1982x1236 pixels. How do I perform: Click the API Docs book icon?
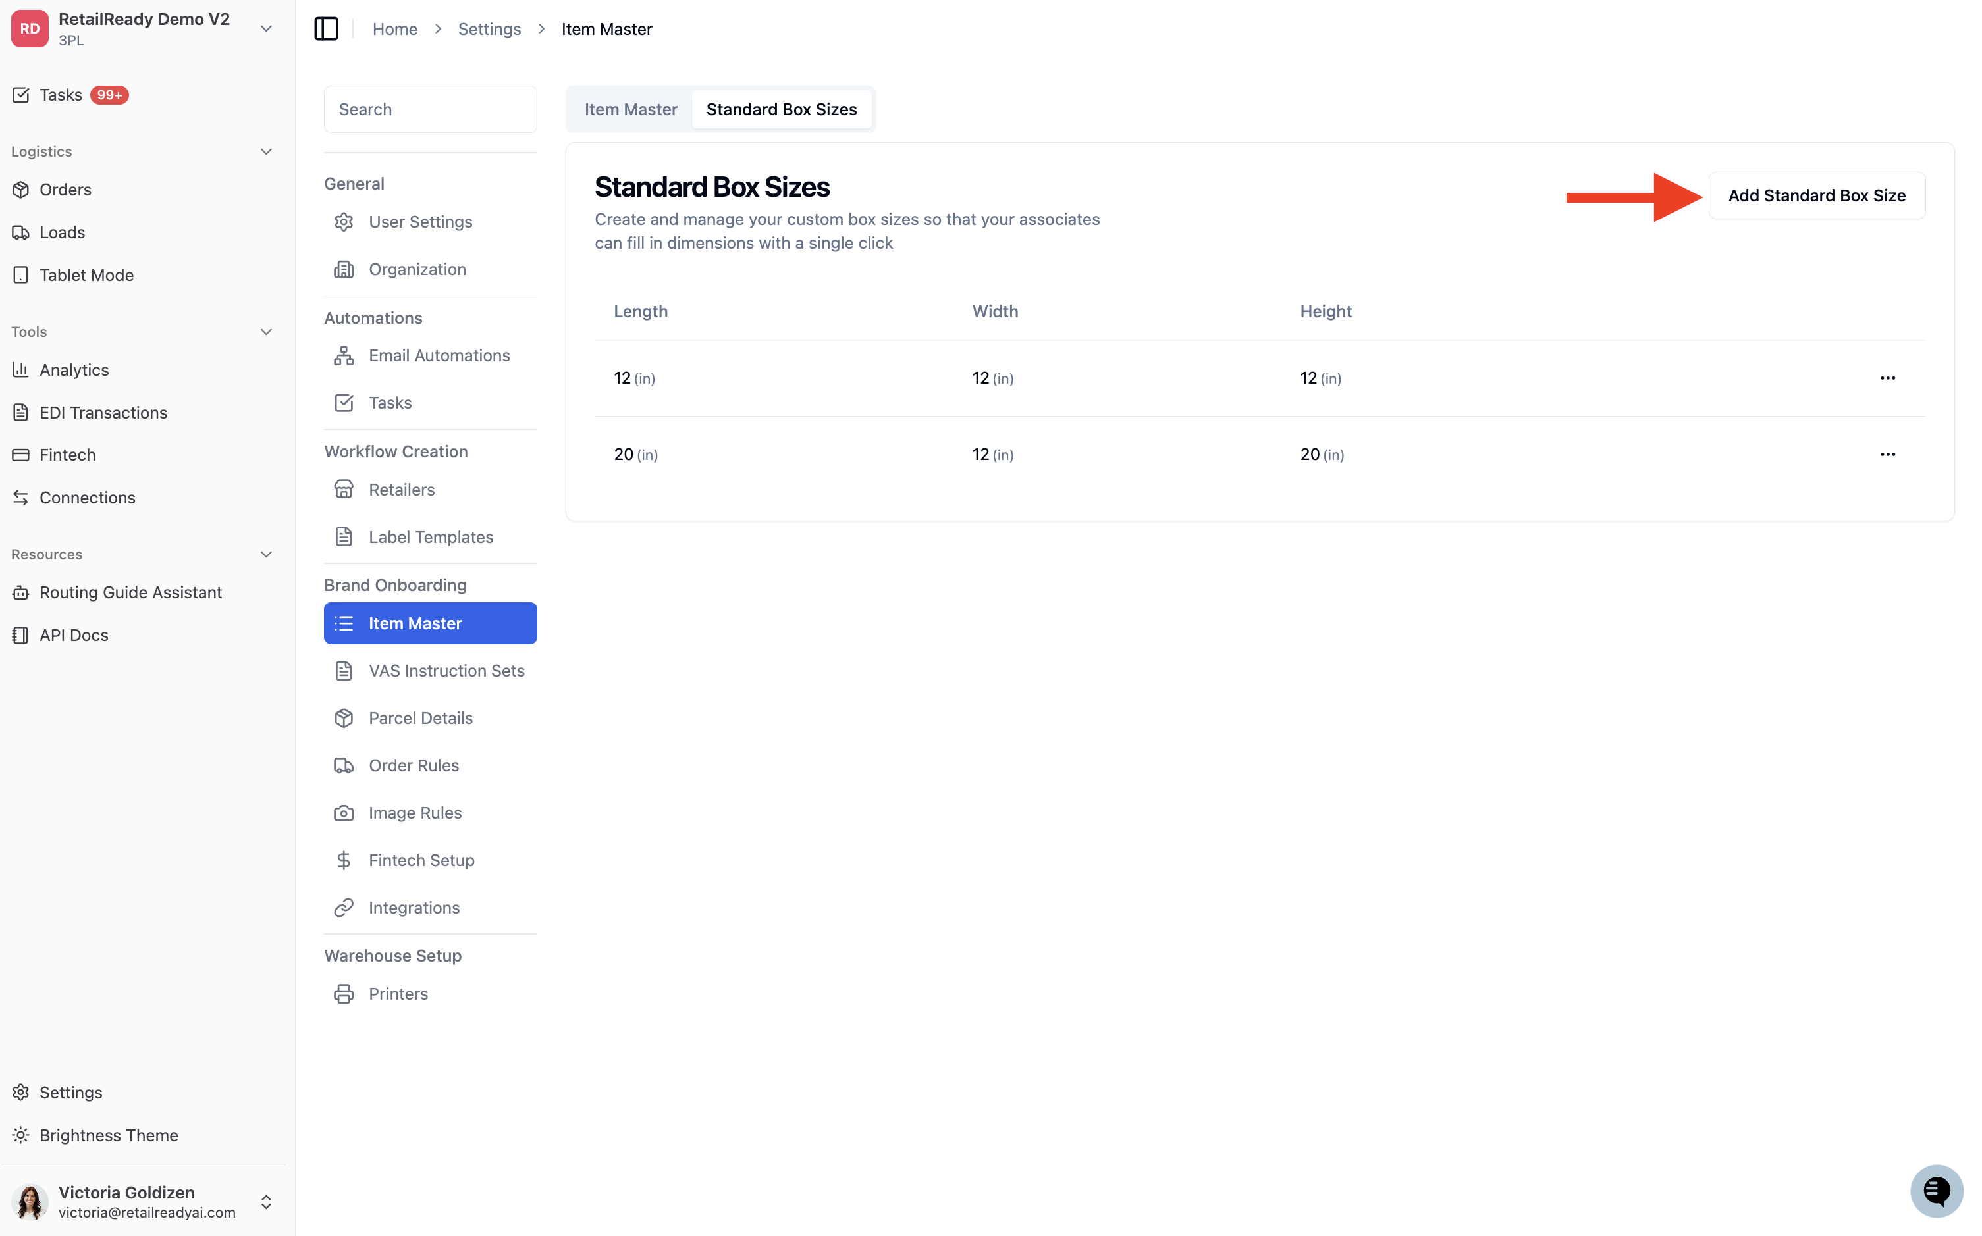pyautogui.click(x=21, y=634)
